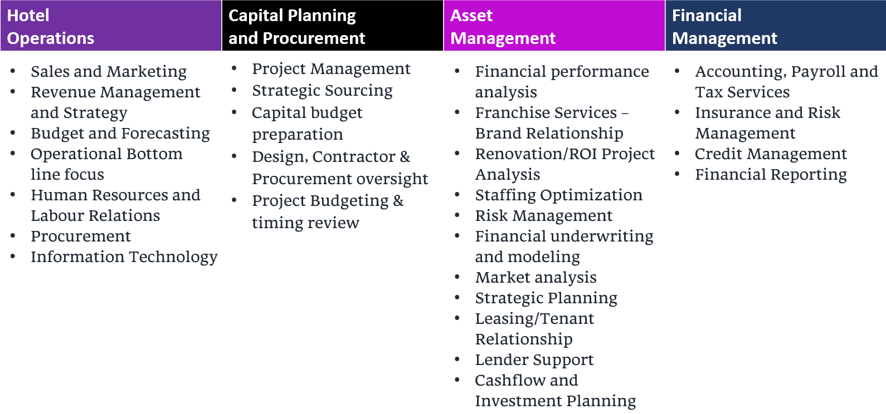Click Accounting, Payroll and Tax Services
The width and height of the screenshot is (886, 414).
pos(786,82)
